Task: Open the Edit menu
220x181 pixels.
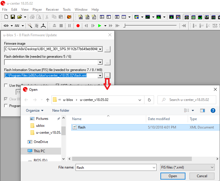Action: (x=14, y=10)
